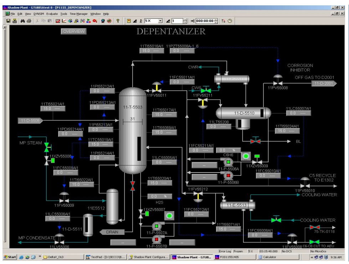Click the 11LC55005AI1 value box

pyautogui.click(x=164, y=162)
